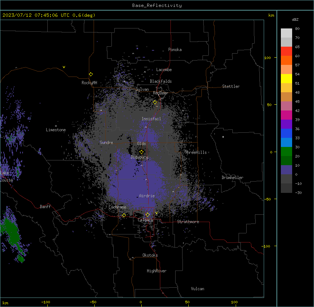Click the Airdrie label
This screenshot has height=307, width=314.
(x=147, y=196)
